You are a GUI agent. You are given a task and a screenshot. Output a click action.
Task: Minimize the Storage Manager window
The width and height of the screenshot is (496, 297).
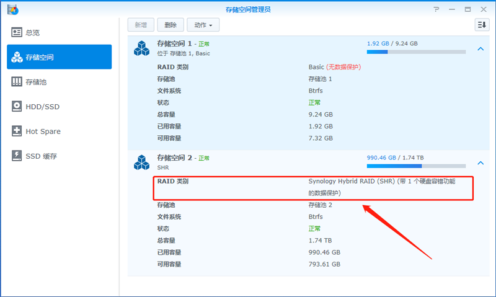(452, 9)
